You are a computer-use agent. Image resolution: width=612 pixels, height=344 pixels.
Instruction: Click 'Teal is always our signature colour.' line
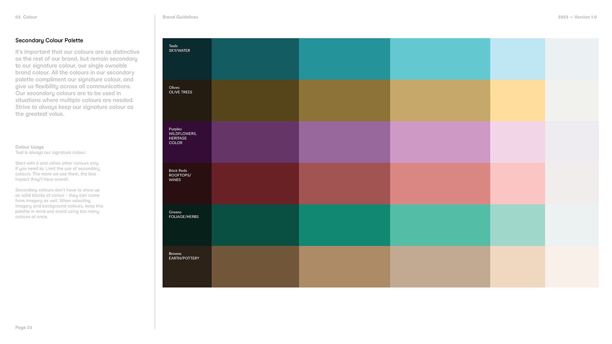click(x=51, y=152)
